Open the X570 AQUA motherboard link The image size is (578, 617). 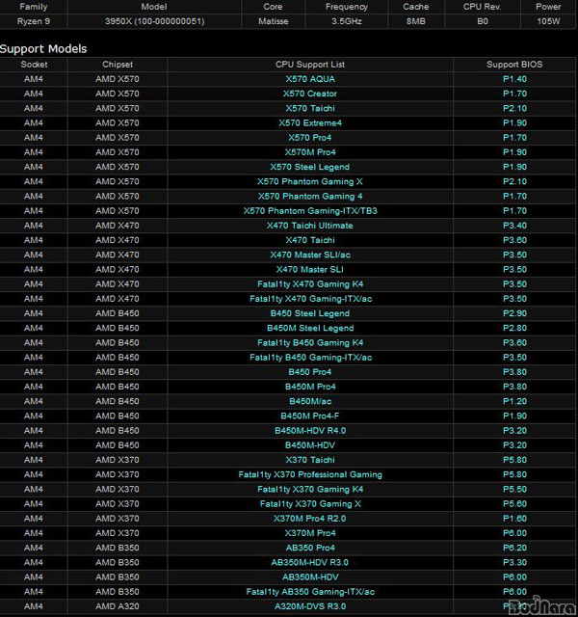tap(310, 79)
